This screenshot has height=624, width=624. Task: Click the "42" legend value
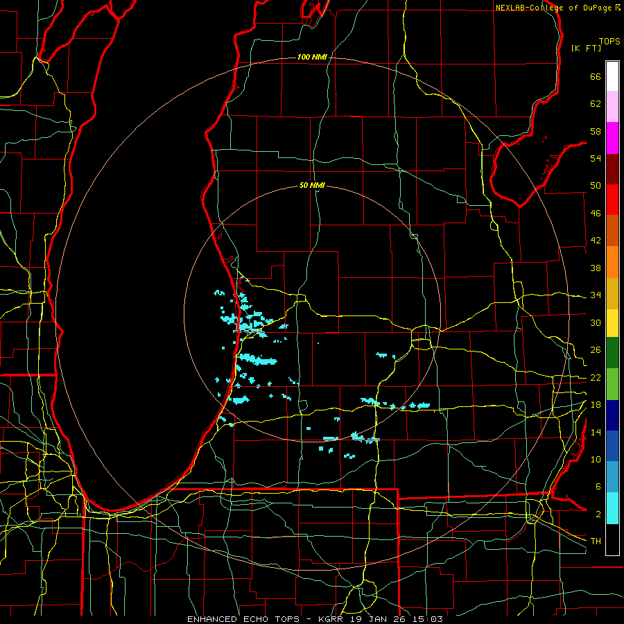pos(596,241)
